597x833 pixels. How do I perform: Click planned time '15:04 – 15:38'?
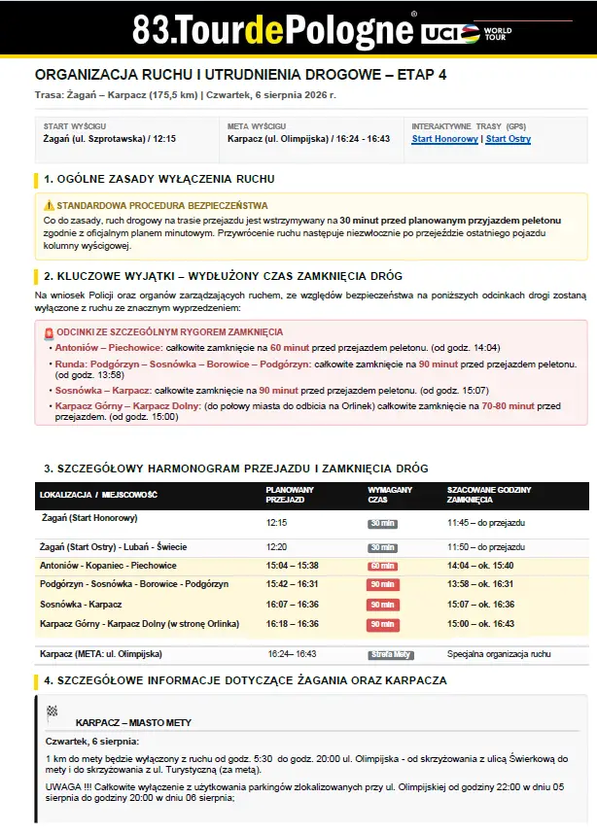point(293,566)
